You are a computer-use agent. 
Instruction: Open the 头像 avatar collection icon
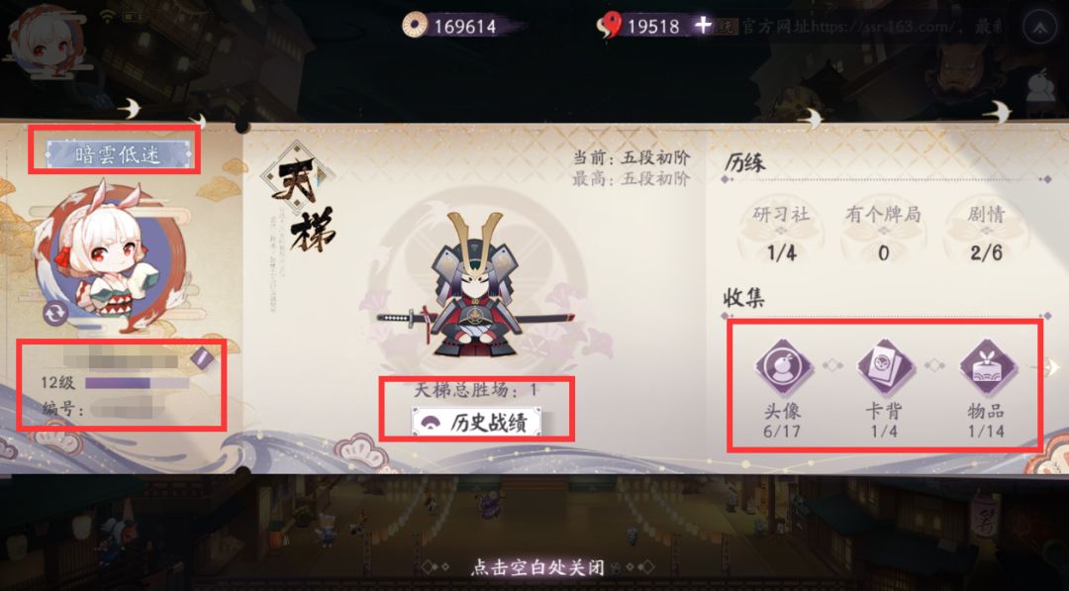pos(783,366)
